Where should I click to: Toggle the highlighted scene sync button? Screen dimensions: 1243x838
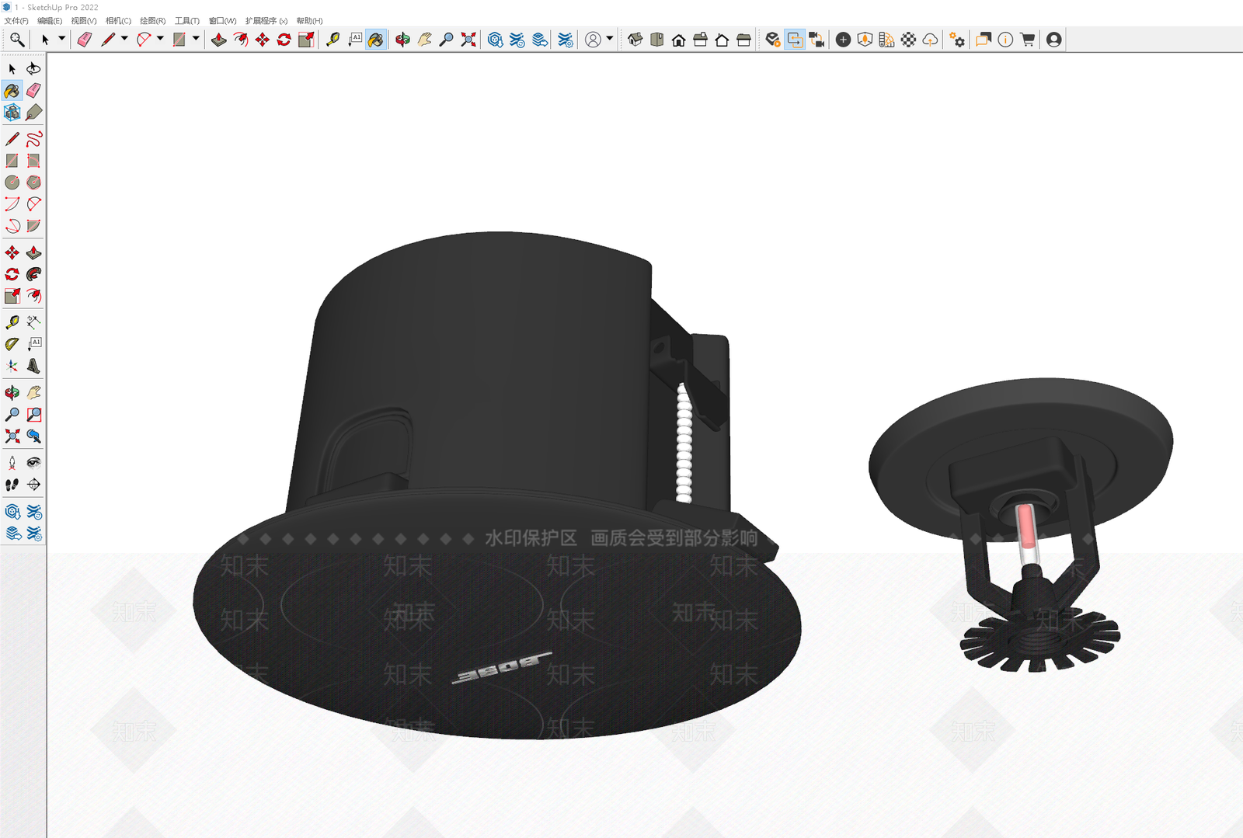click(x=795, y=40)
